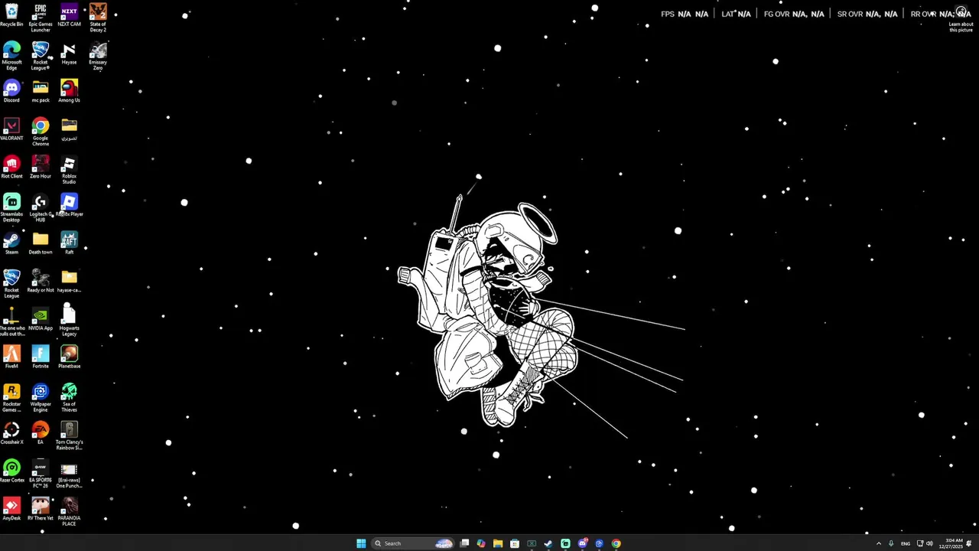979x551 pixels.
Task: Select the hayase-ca folder icon
Action: click(x=69, y=281)
